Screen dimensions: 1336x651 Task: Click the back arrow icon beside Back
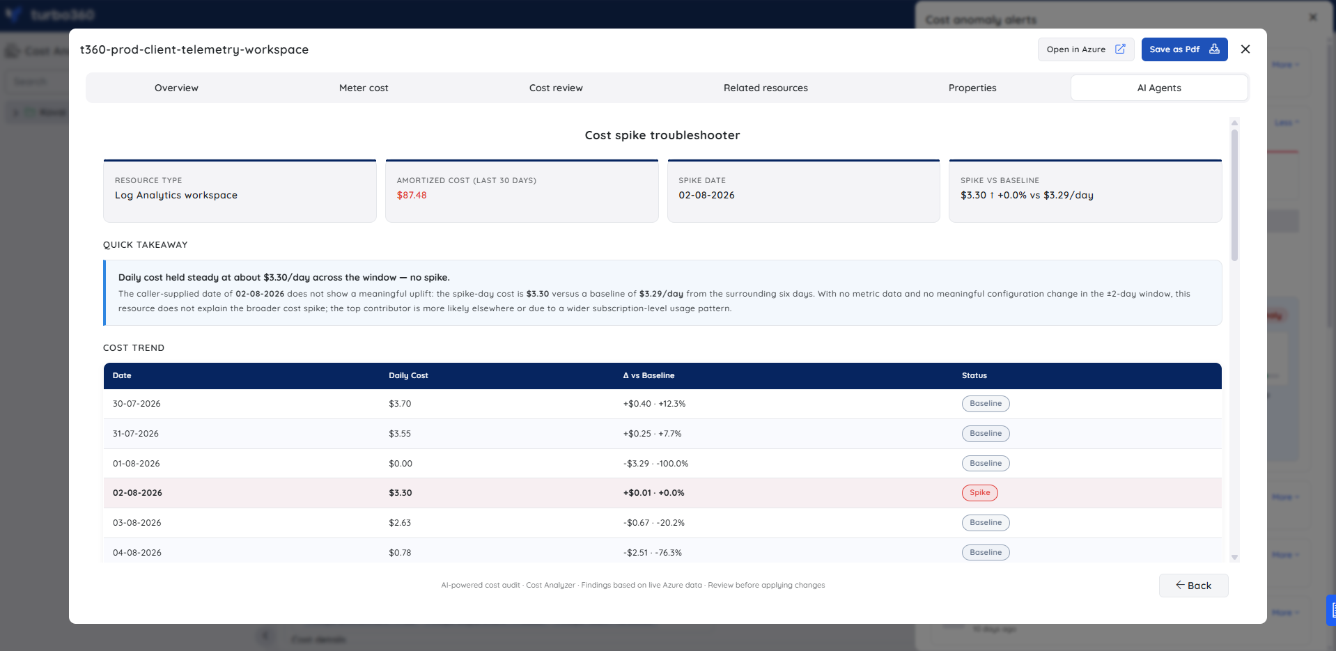[1180, 585]
